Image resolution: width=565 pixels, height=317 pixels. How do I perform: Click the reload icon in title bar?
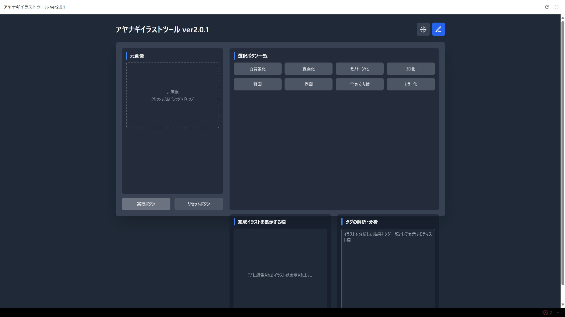click(547, 7)
